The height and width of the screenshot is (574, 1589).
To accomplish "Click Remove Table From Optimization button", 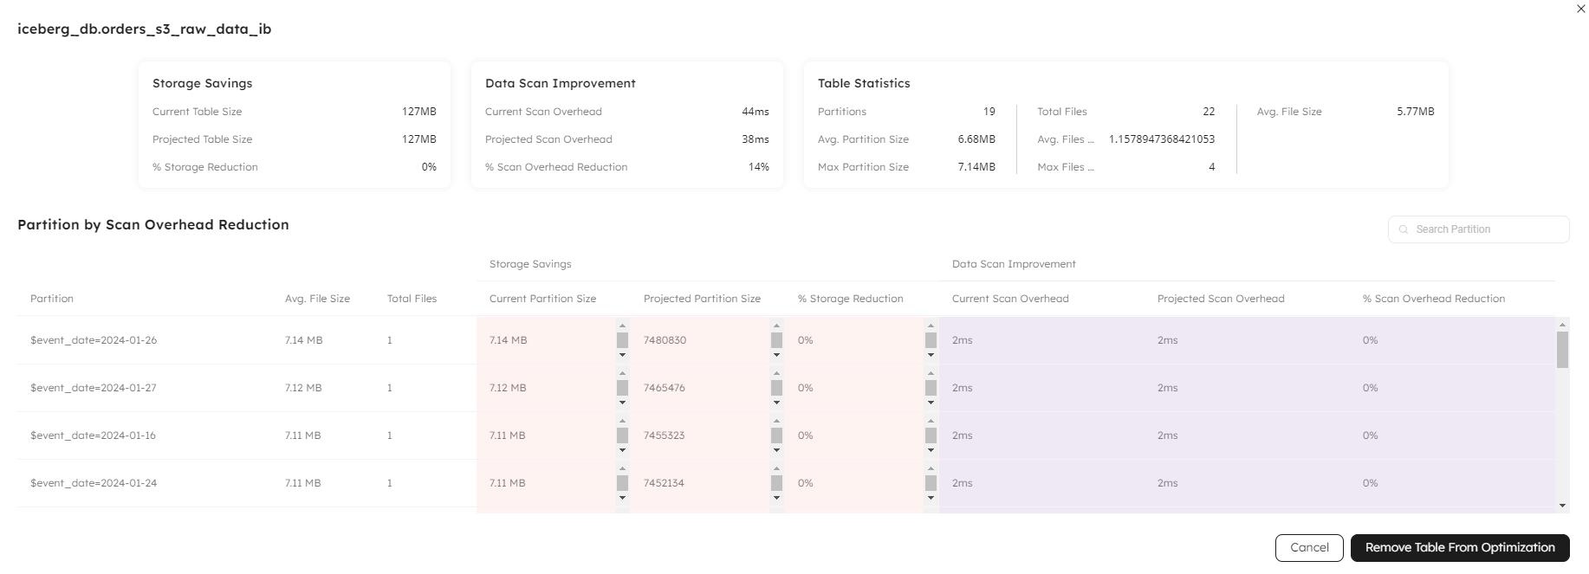I will pyautogui.click(x=1460, y=547).
